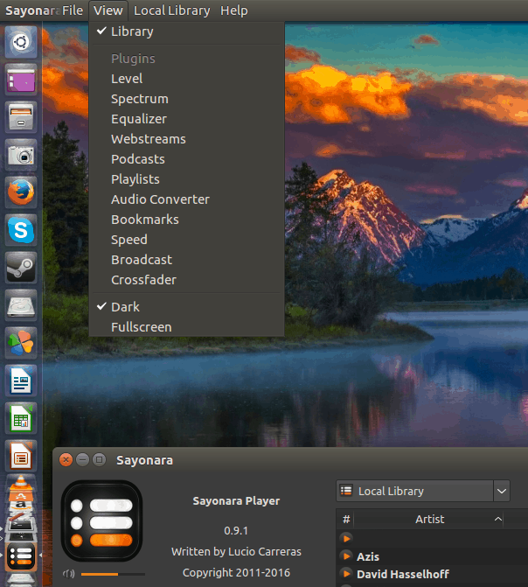
Task: Click the version number 0.9.1
Action: point(236,530)
